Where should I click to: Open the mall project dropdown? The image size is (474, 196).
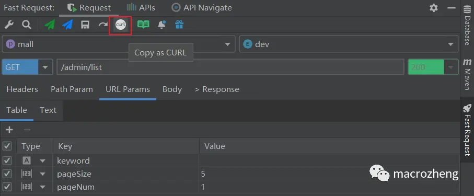click(119, 44)
